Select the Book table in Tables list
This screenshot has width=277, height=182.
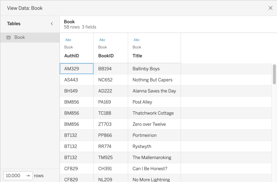tap(19, 38)
